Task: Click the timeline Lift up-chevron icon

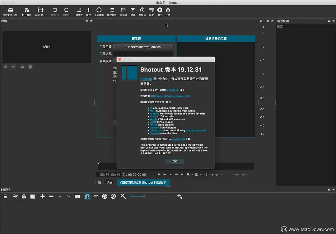Action: (60, 196)
